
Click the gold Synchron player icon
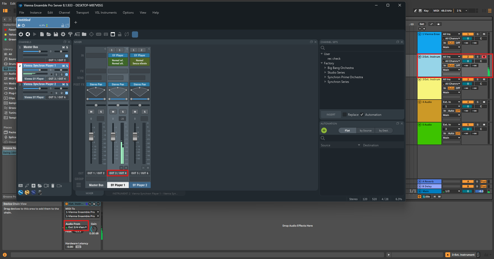click(27, 192)
